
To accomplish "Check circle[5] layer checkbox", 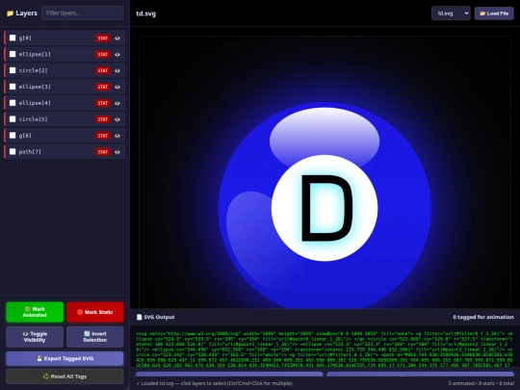I will (13, 119).
